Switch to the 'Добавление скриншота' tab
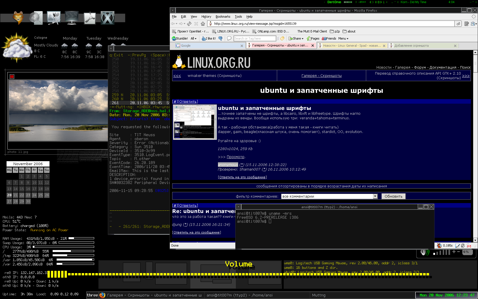The image size is (478, 299). [x=423, y=46]
